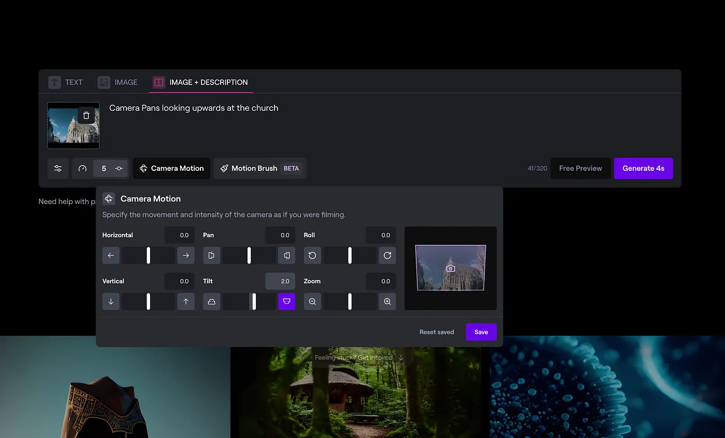Toggle the Camera Motion panel button
Screen dimensions: 725x438
tap(171, 168)
